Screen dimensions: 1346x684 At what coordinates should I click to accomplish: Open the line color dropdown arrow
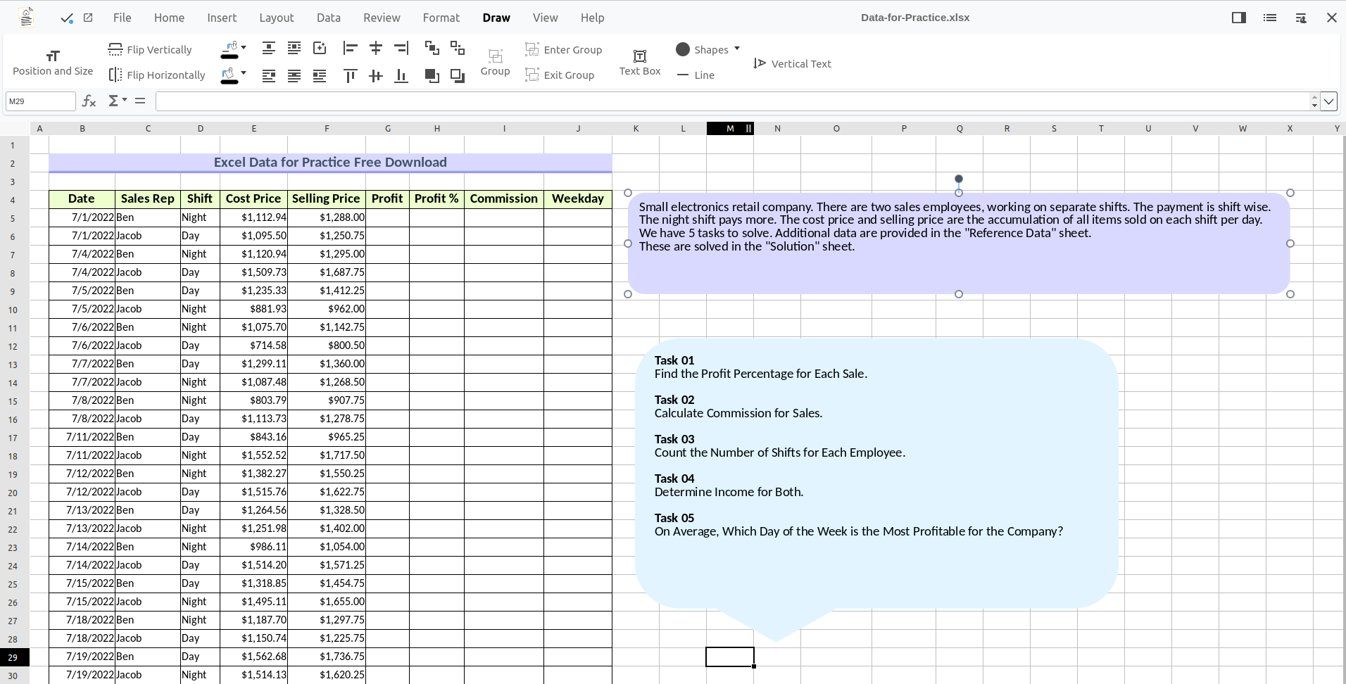tap(244, 48)
